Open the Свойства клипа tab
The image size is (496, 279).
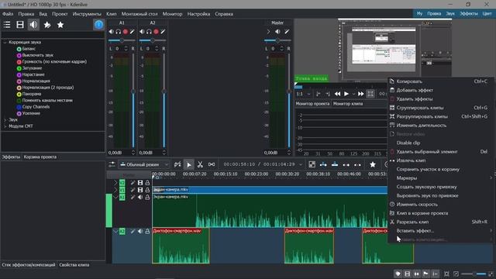point(74,265)
